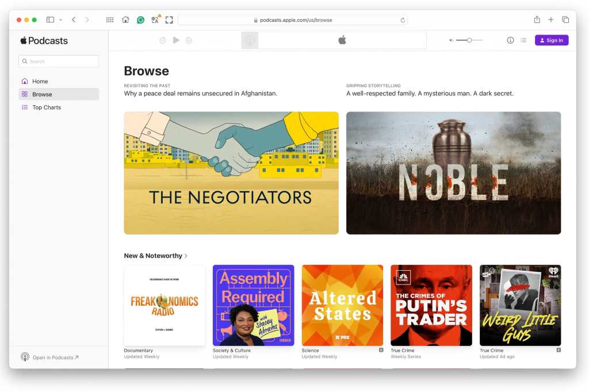This screenshot has width=589, height=392.
Task: Skip forward in the player
Action: 189,40
